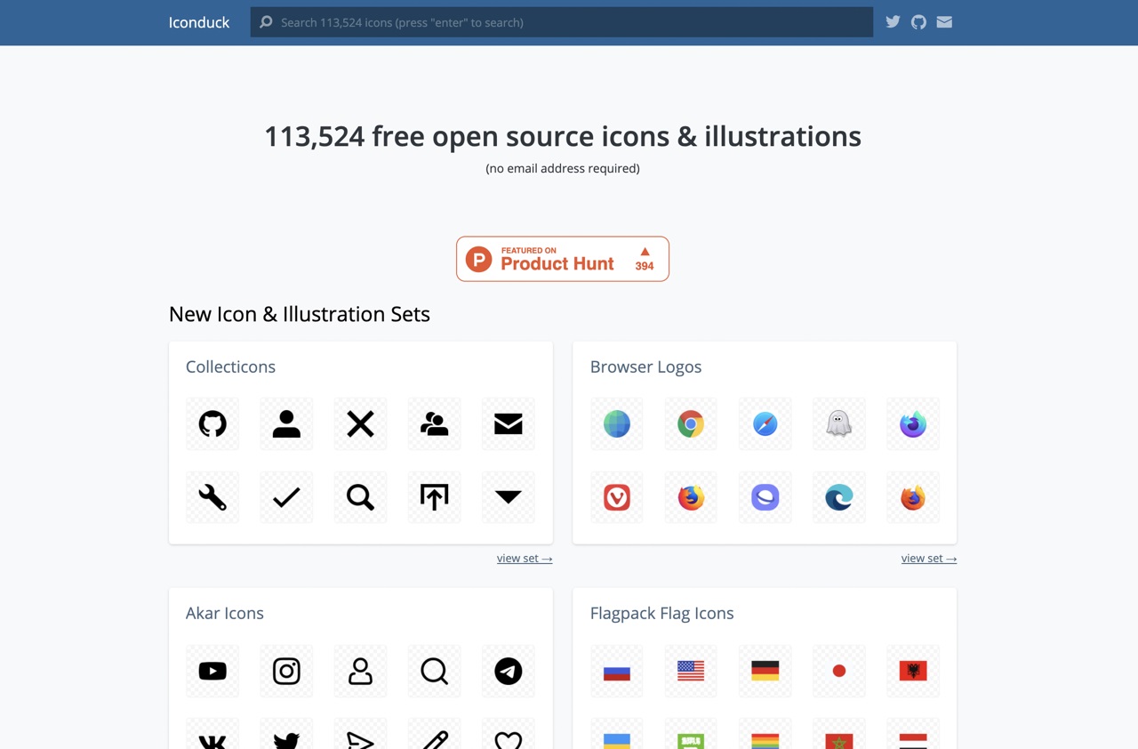Image resolution: width=1138 pixels, height=749 pixels.
Task: Pick the Telegram icon in Akar Icons
Action: point(509,671)
